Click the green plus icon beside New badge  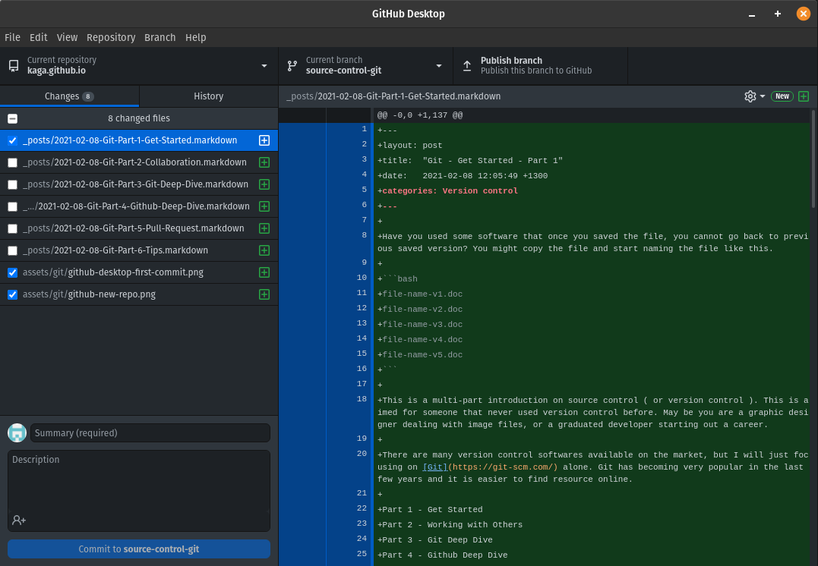(804, 96)
